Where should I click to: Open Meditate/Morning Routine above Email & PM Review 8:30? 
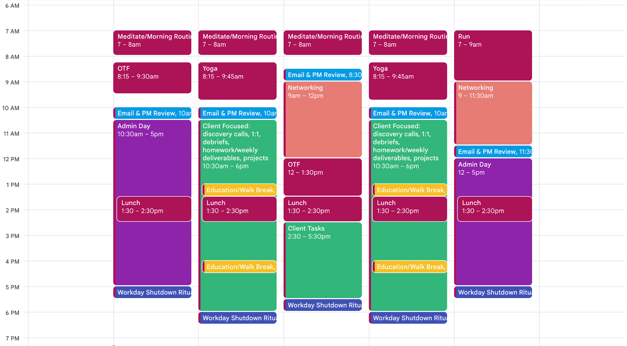coord(323,43)
